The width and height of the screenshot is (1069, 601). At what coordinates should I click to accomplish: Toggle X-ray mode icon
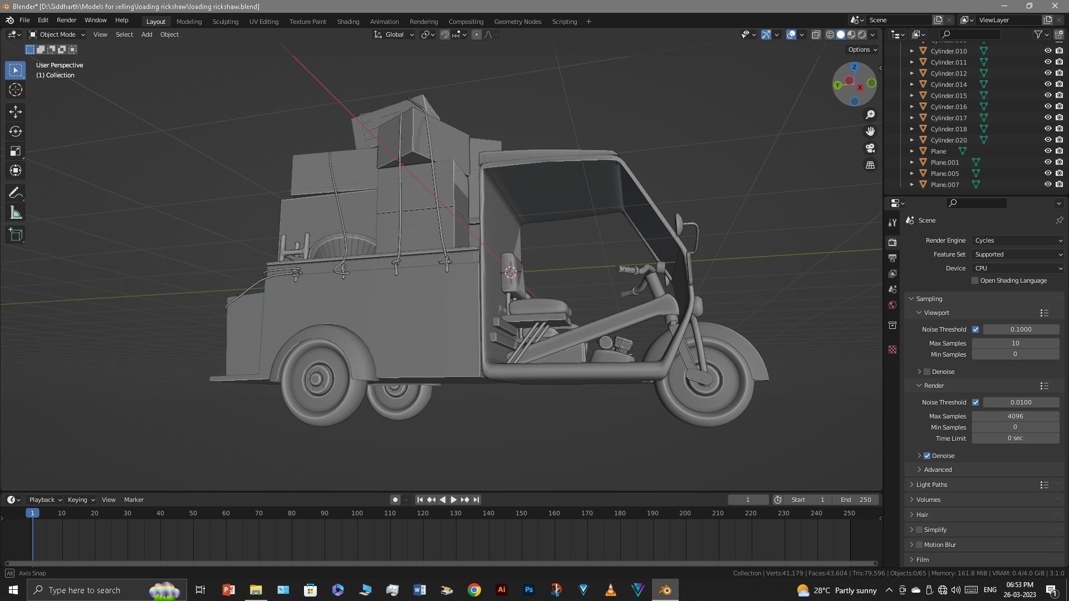pos(816,35)
